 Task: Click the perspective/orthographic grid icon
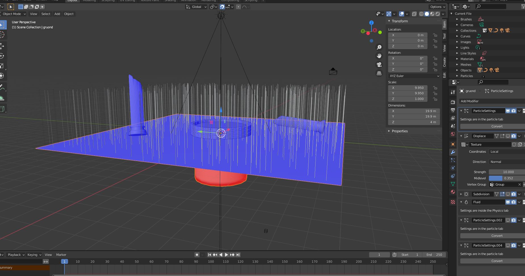[x=379, y=73]
